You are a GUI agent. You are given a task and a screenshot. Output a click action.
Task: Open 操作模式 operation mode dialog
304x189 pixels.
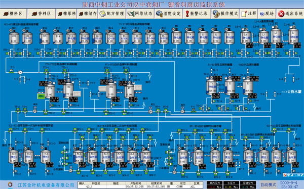click(x=225, y=14)
